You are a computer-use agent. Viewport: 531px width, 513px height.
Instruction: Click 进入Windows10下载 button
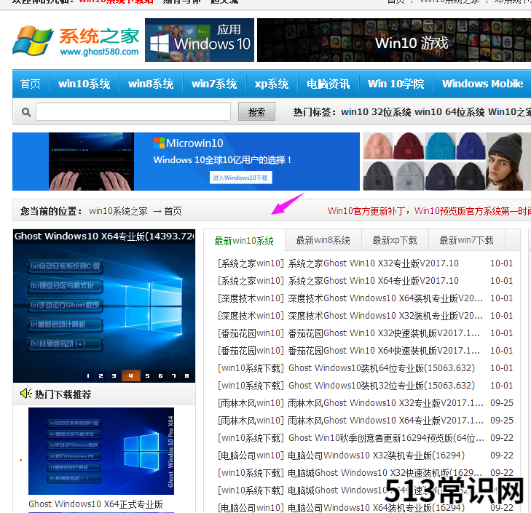click(240, 178)
